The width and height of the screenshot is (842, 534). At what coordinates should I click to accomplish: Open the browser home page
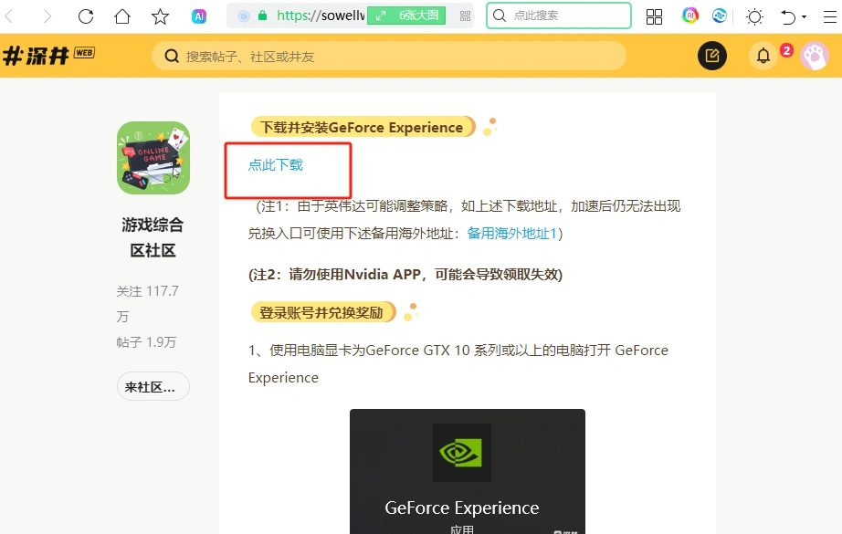122,16
